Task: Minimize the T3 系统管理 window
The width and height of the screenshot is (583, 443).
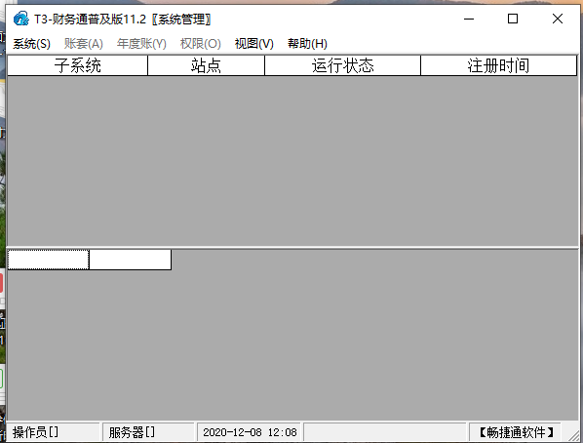Action: (x=469, y=19)
